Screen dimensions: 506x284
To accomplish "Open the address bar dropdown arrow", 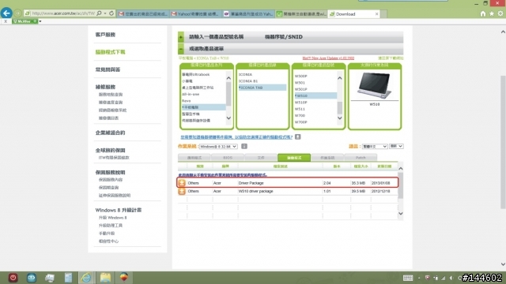I will tap(105, 13).
